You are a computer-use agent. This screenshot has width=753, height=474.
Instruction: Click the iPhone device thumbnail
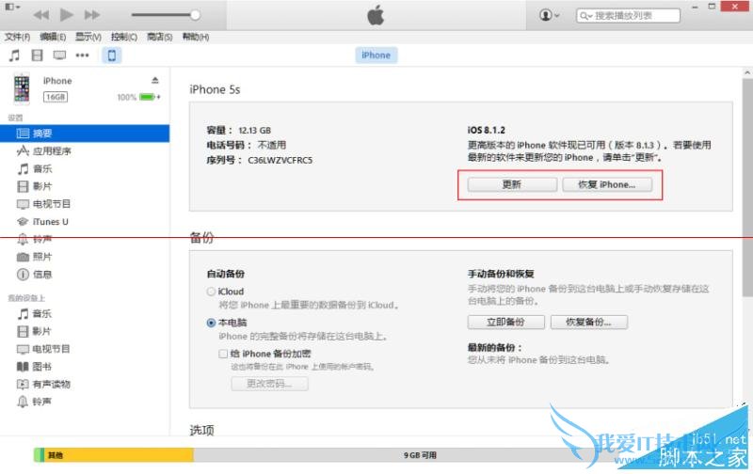22,88
